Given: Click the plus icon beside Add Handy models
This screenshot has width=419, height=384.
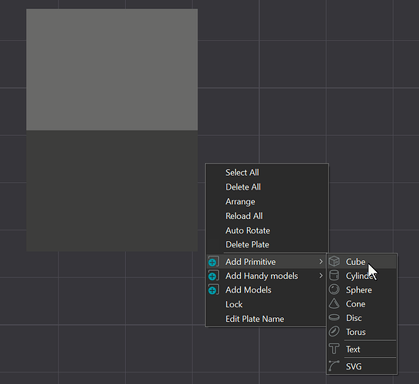Looking at the screenshot, I should tap(213, 276).
